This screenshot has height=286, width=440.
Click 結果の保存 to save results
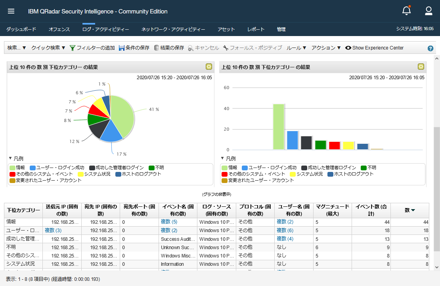tap(169, 48)
